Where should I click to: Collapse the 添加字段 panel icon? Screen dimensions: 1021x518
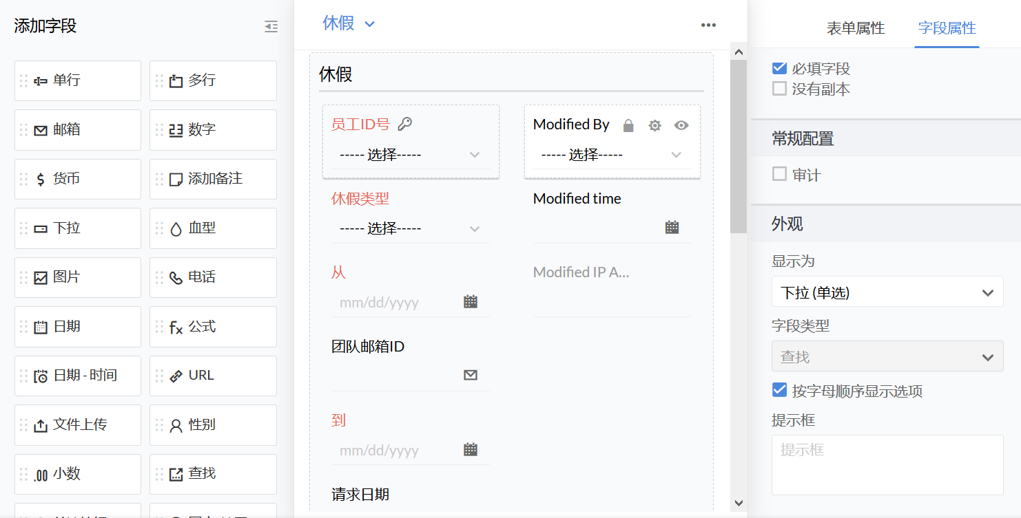click(x=271, y=27)
